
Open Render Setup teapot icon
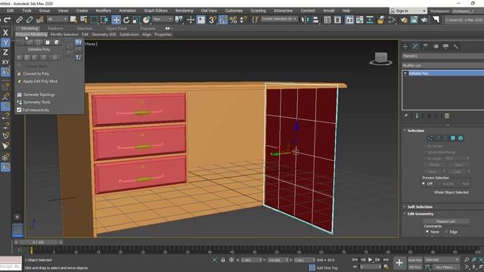point(404,20)
